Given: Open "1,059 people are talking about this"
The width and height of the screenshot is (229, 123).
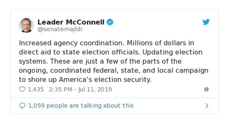Looking at the screenshot, I should [x=81, y=106].
